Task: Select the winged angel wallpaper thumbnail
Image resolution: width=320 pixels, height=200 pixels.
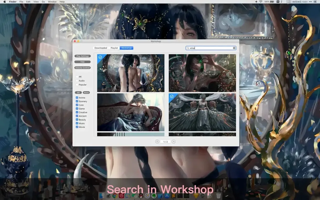Action: click(x=202, y=112)
